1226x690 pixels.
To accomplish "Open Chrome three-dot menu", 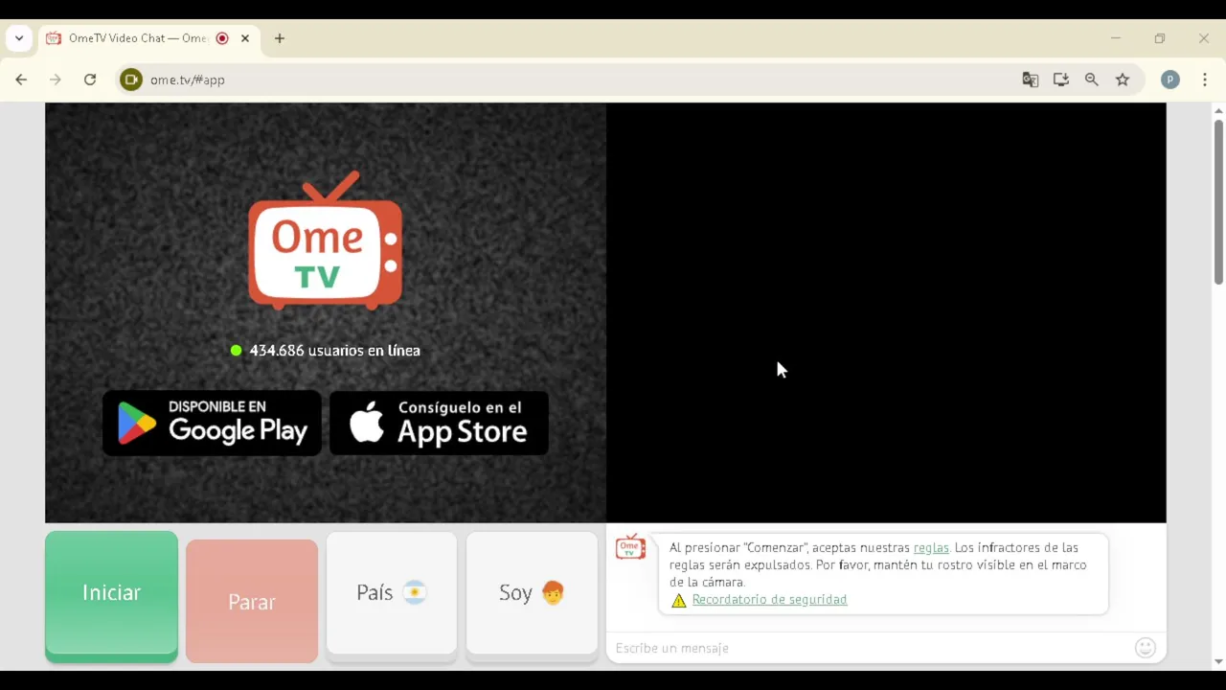I will (1205, 80).
